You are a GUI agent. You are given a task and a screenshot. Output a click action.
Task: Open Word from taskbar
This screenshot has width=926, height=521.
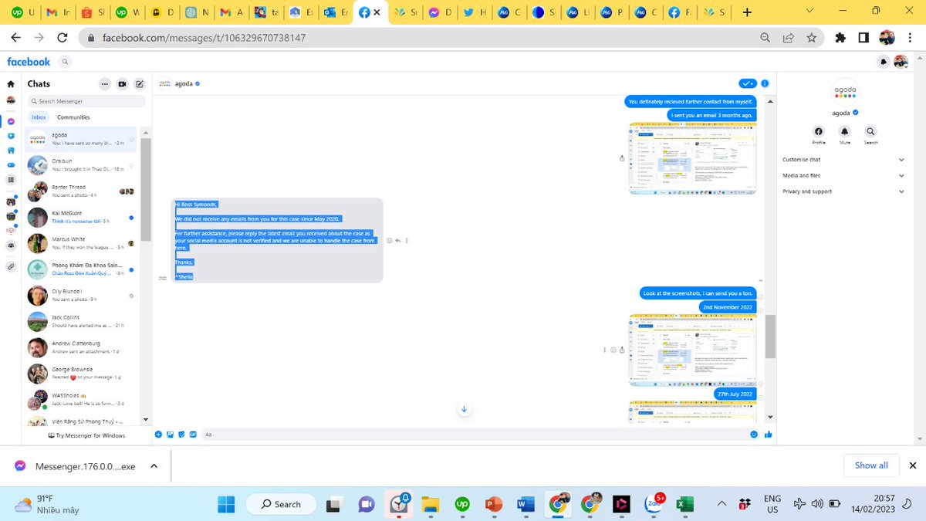(x=524, y=504)
